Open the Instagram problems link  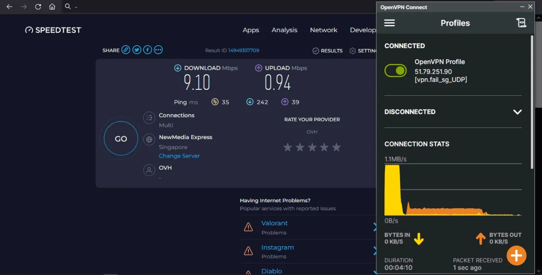pyautogui.click(x=278, y=247)
